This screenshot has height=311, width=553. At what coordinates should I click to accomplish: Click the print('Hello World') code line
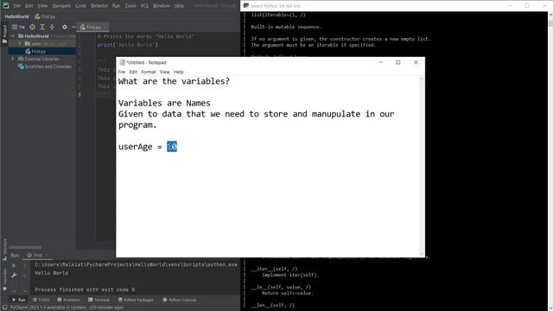click(128, 45)
